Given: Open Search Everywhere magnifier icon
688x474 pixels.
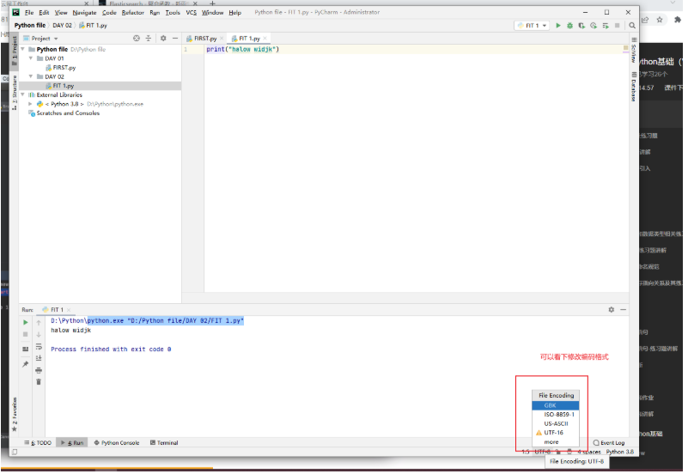Looking at the screenshot, I should point(632,26).
